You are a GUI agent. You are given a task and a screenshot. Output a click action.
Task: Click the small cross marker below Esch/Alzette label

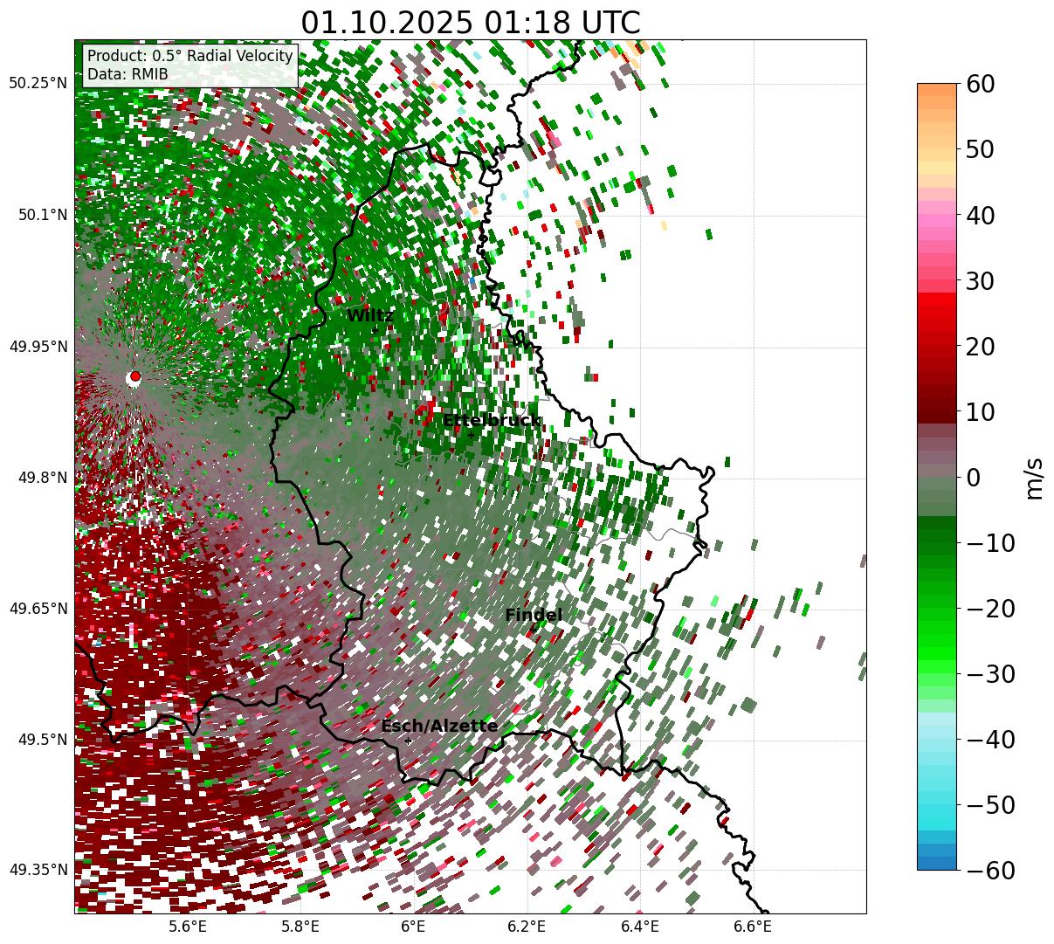point(408,741)
